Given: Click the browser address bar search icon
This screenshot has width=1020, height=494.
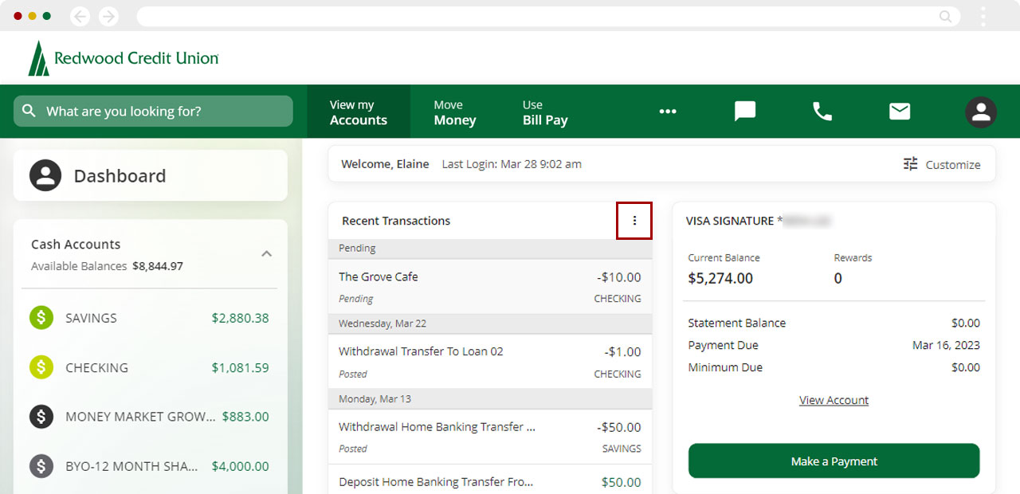Looking at the screenshot, I should [x=946, y=16].
